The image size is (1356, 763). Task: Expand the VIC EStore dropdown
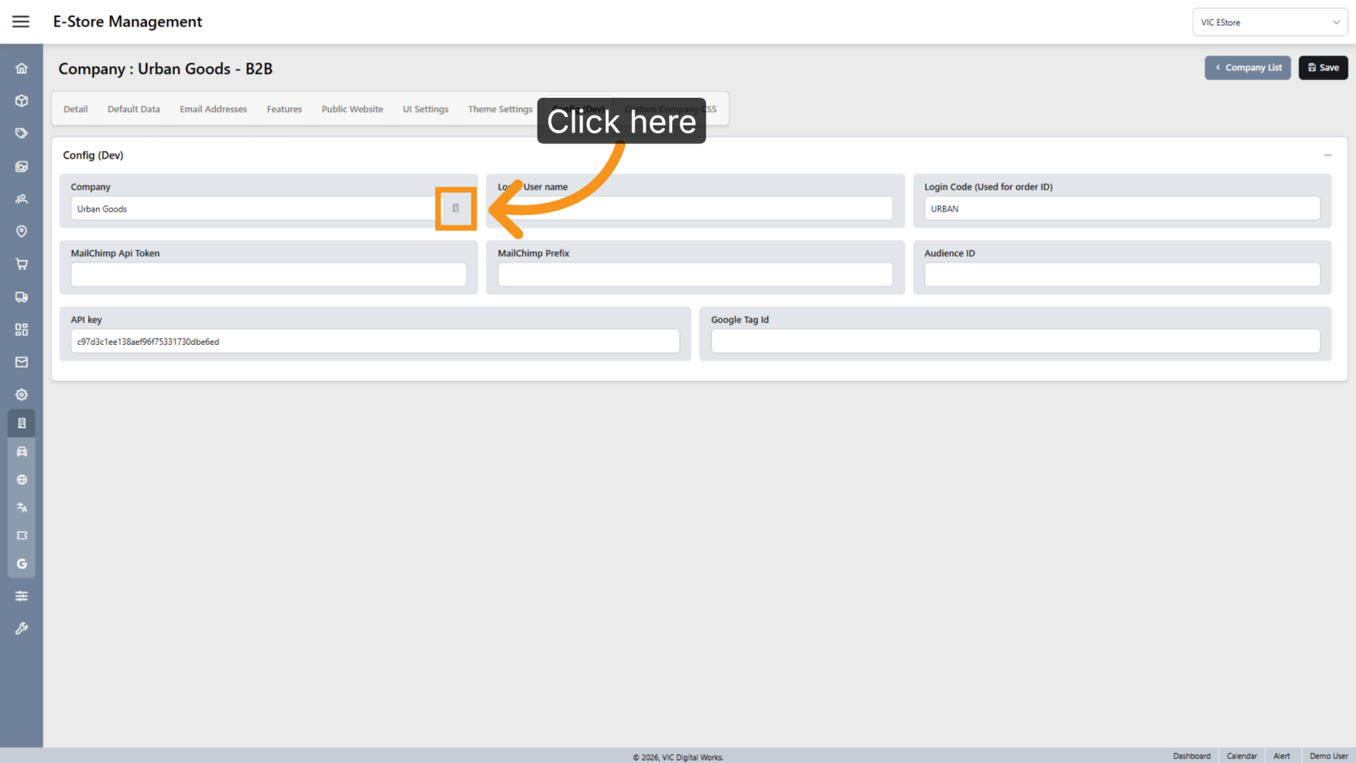pos(1270,23)
